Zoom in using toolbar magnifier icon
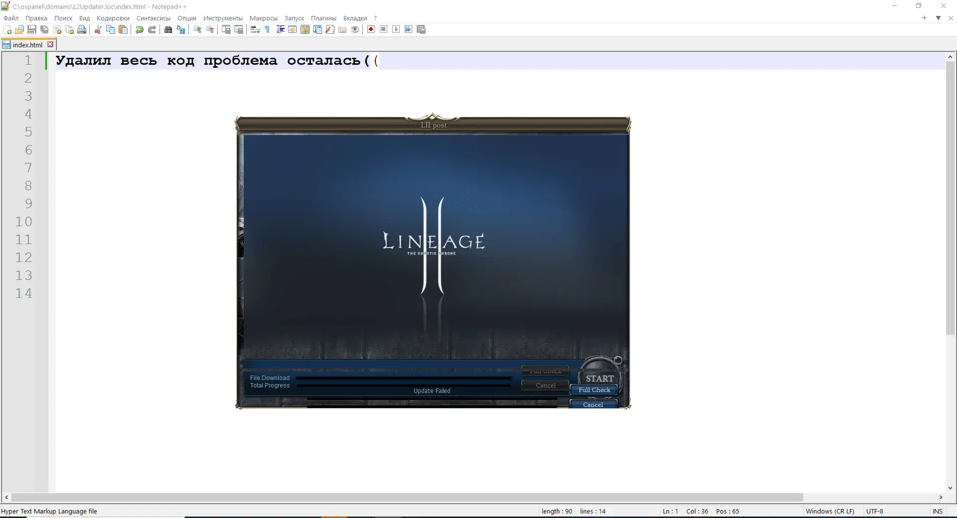 point(197,29)
